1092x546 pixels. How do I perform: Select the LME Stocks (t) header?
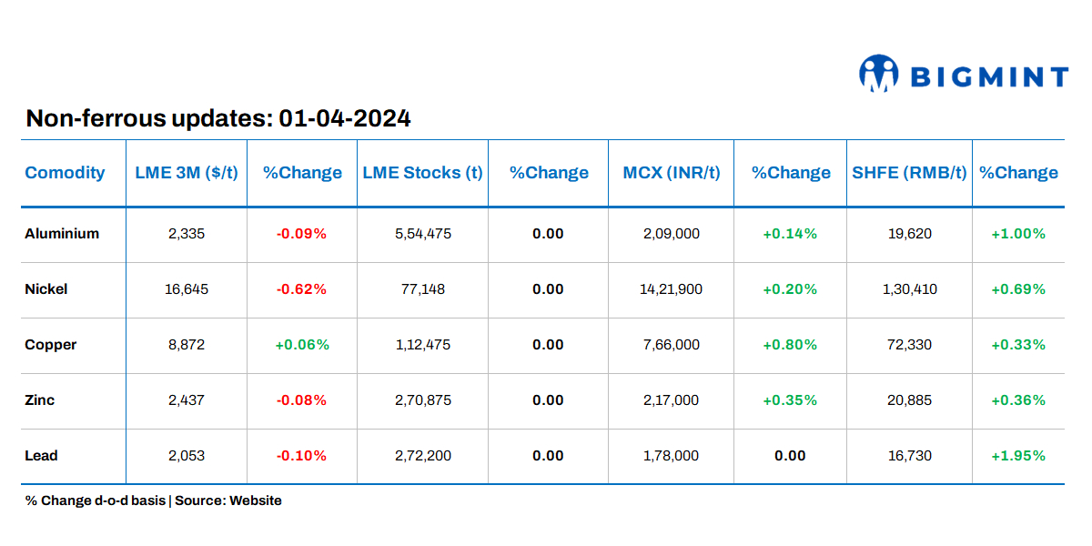[422, 173]
